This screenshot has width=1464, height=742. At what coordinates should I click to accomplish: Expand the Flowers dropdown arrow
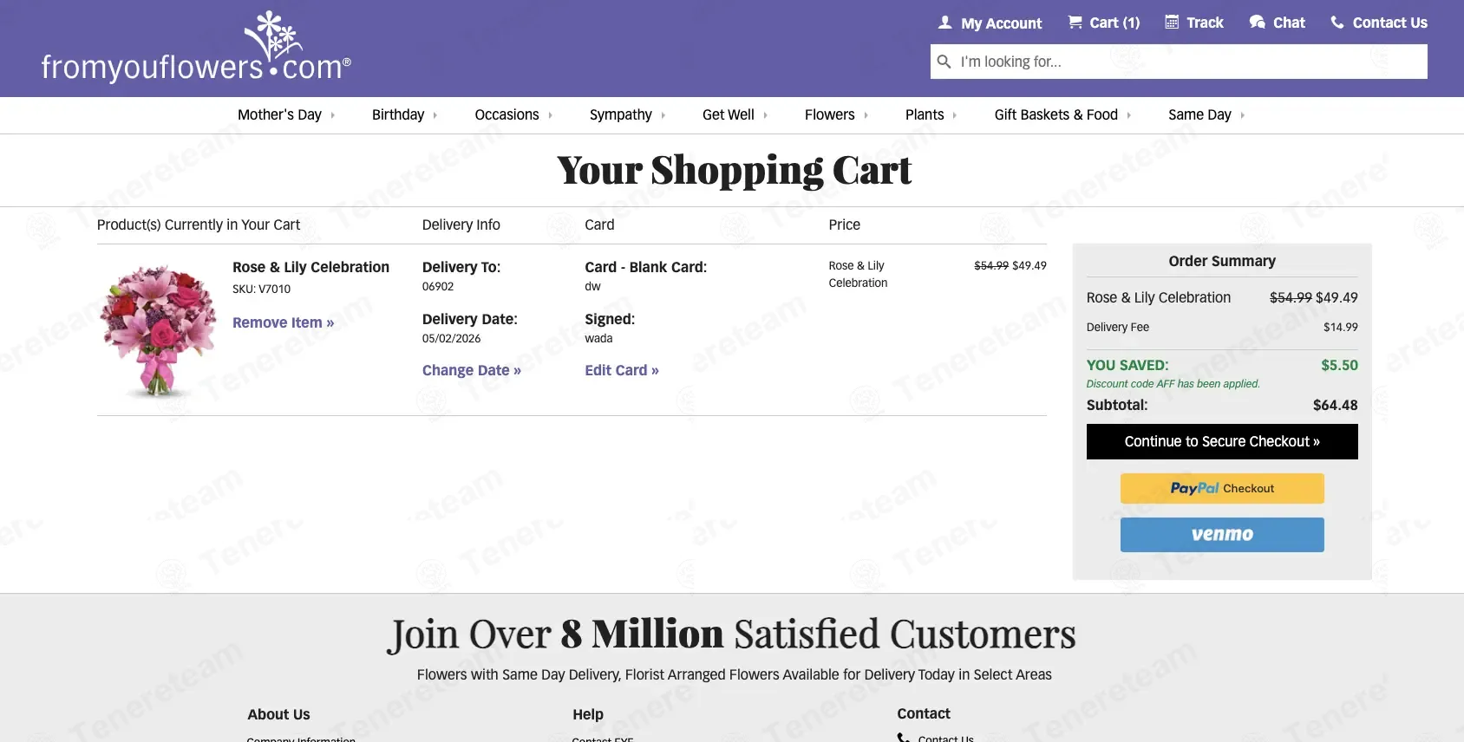866,115
